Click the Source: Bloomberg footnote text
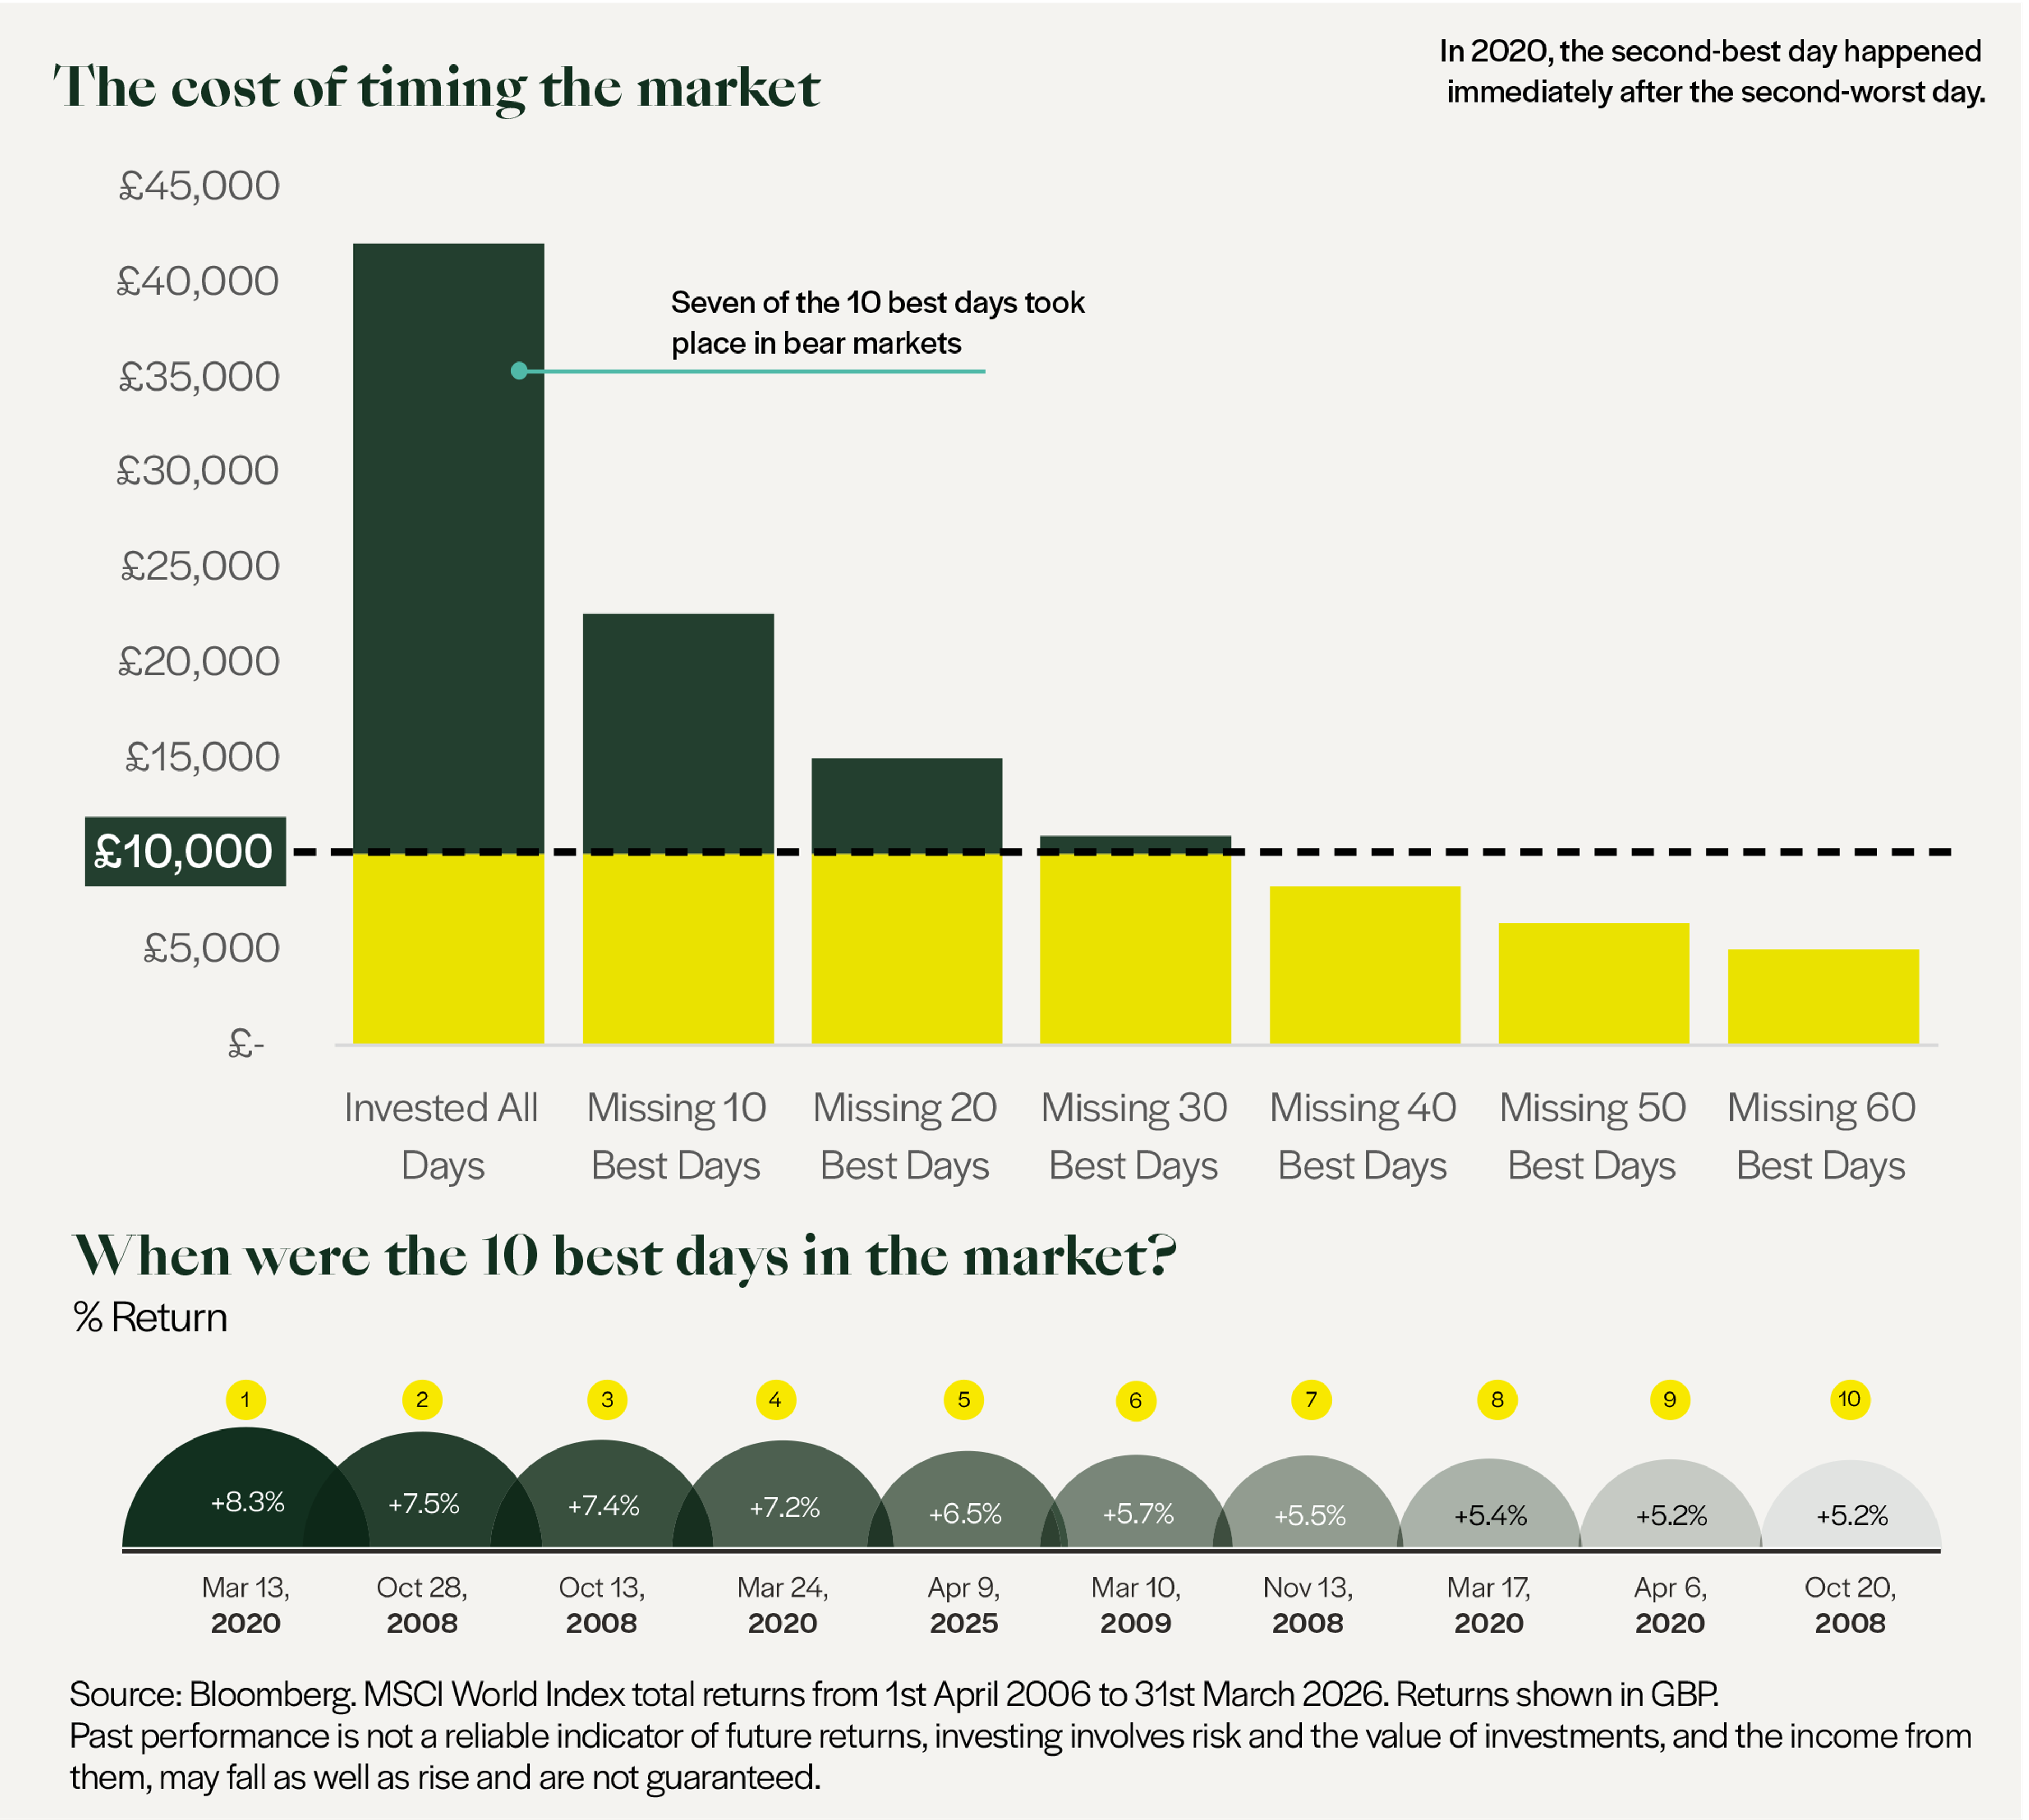This screenshot has width=2029, height=1820. coord(894,1694)
